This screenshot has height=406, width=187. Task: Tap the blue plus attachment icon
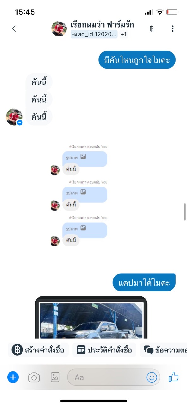coord(13,377)
